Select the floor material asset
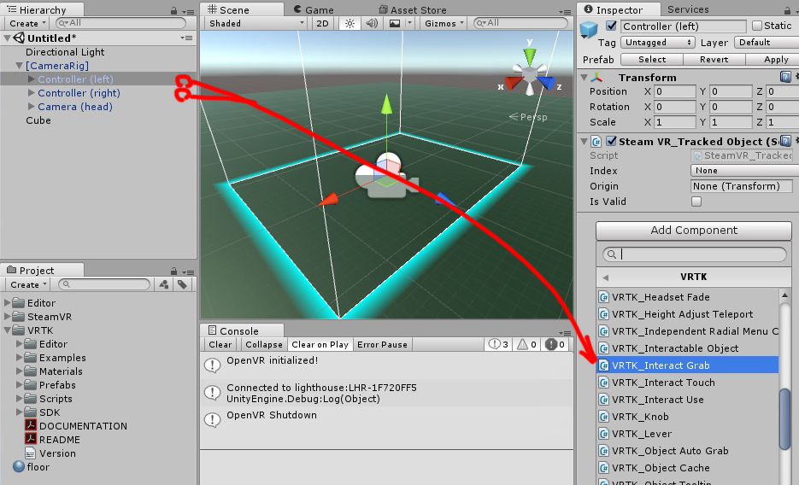Screen dimensions: 799x485 (x=32, y=467)
